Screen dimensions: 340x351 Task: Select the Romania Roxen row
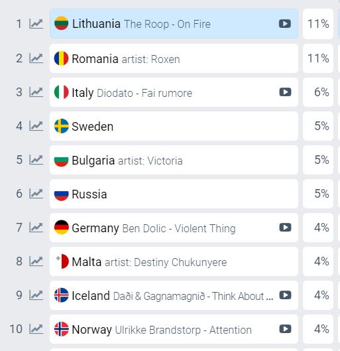pyautogui.click(x=174, y=58)
